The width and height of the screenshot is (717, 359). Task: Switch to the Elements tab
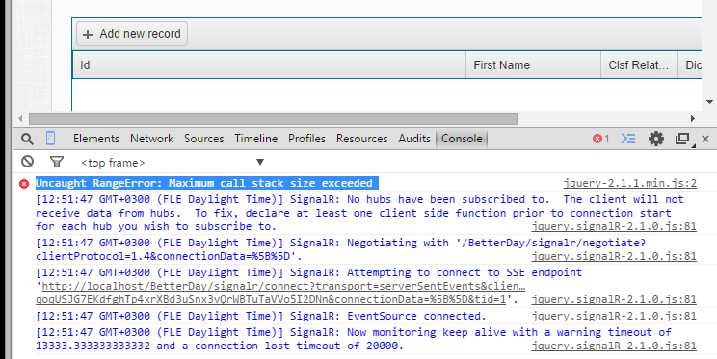click(96, 139)
